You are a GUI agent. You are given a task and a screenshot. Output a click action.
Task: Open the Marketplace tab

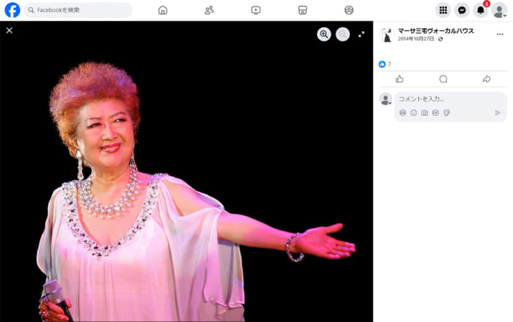[302, 10]
